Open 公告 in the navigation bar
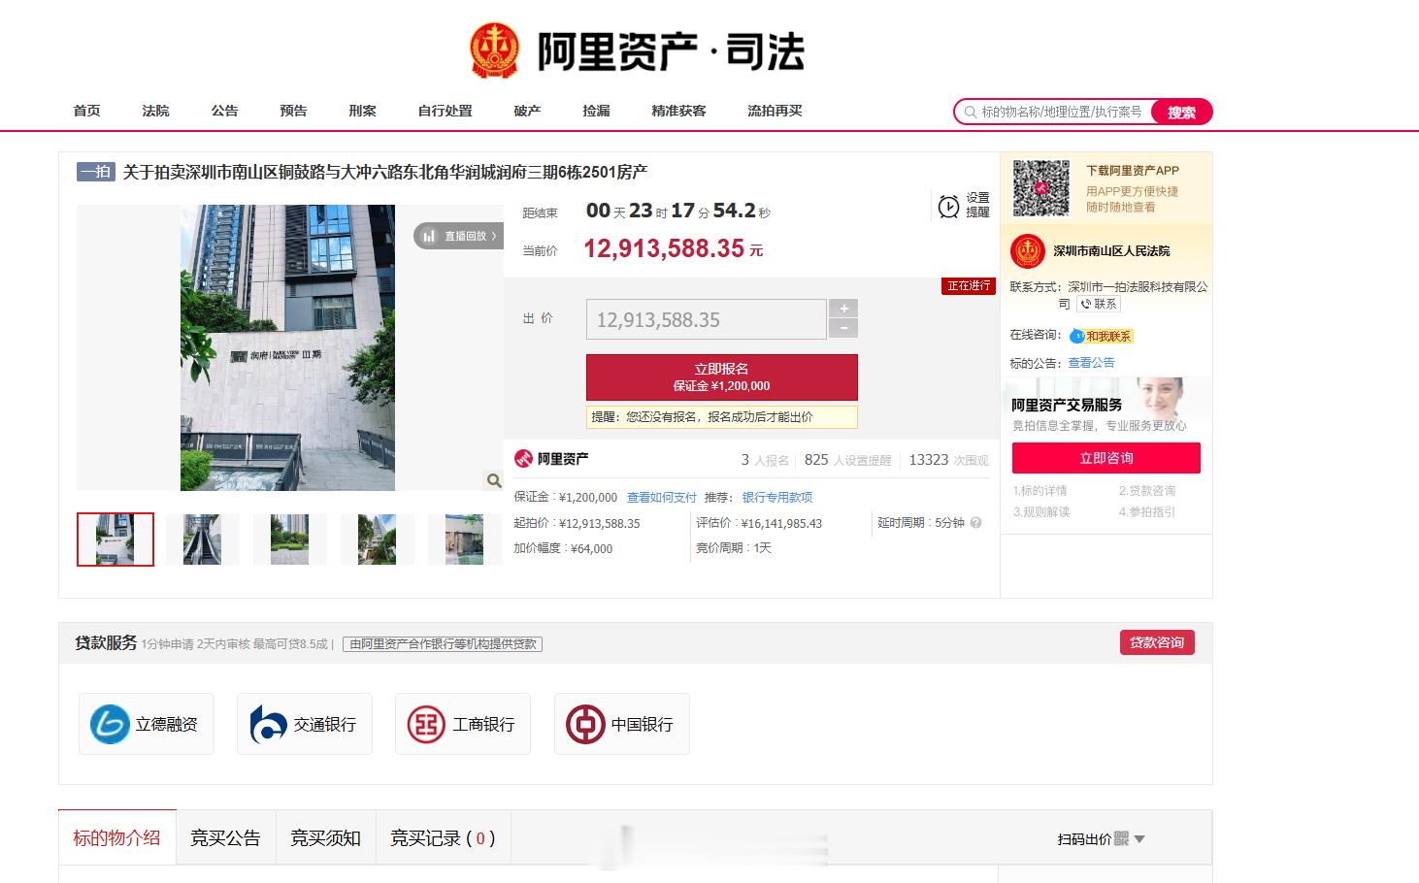The image size is (1419, 883). pyautogui.click(x=224, y=111)
